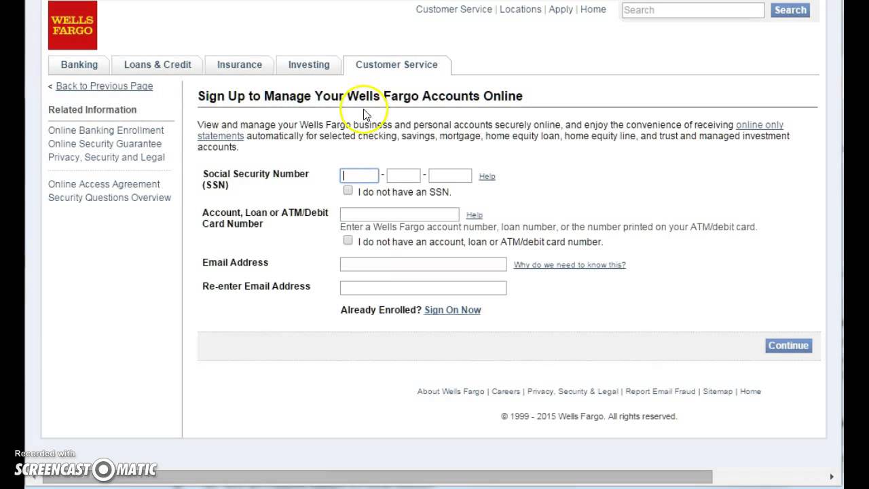The image size is (869, 489).
Task: Open Online Banking Enrollment link
Action: 106,130
